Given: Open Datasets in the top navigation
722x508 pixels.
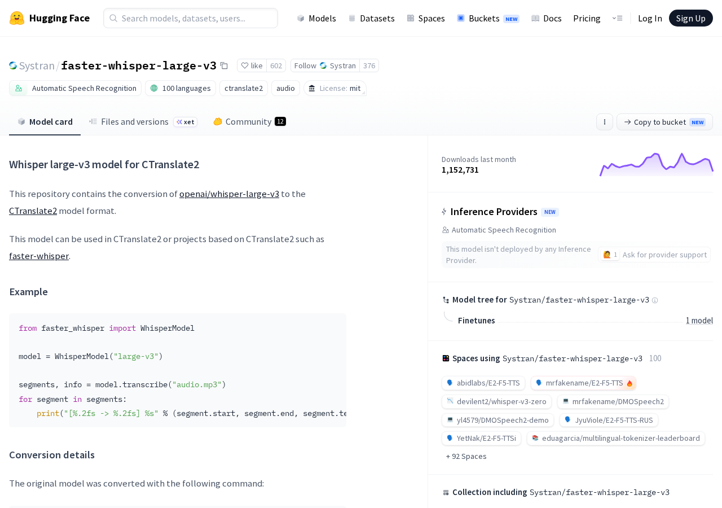Looking at the screenshot, I should pyautogui.click(x=371, y=18).
